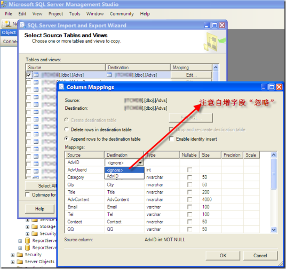Click the Advs source table icon
The image size is (286, 269).
(x=36, y=75)
